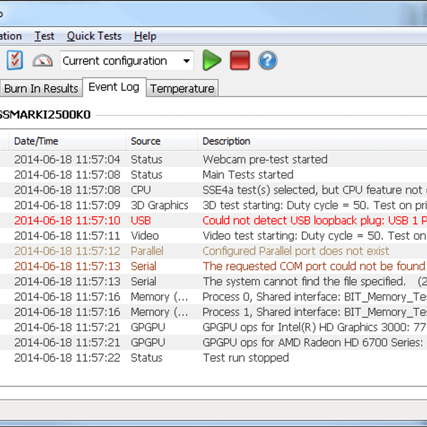Click the 11:57:22 timestamp cell
Image resolution: width=427 pixels, height=427 pixels.
pyautogui.click(x=67, y=358)
